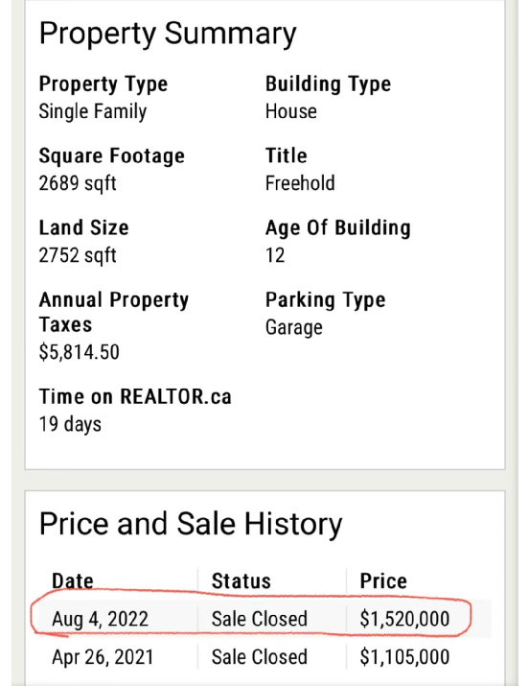
Task: Click the Price and Sale History heading
Action: (191, 524)
